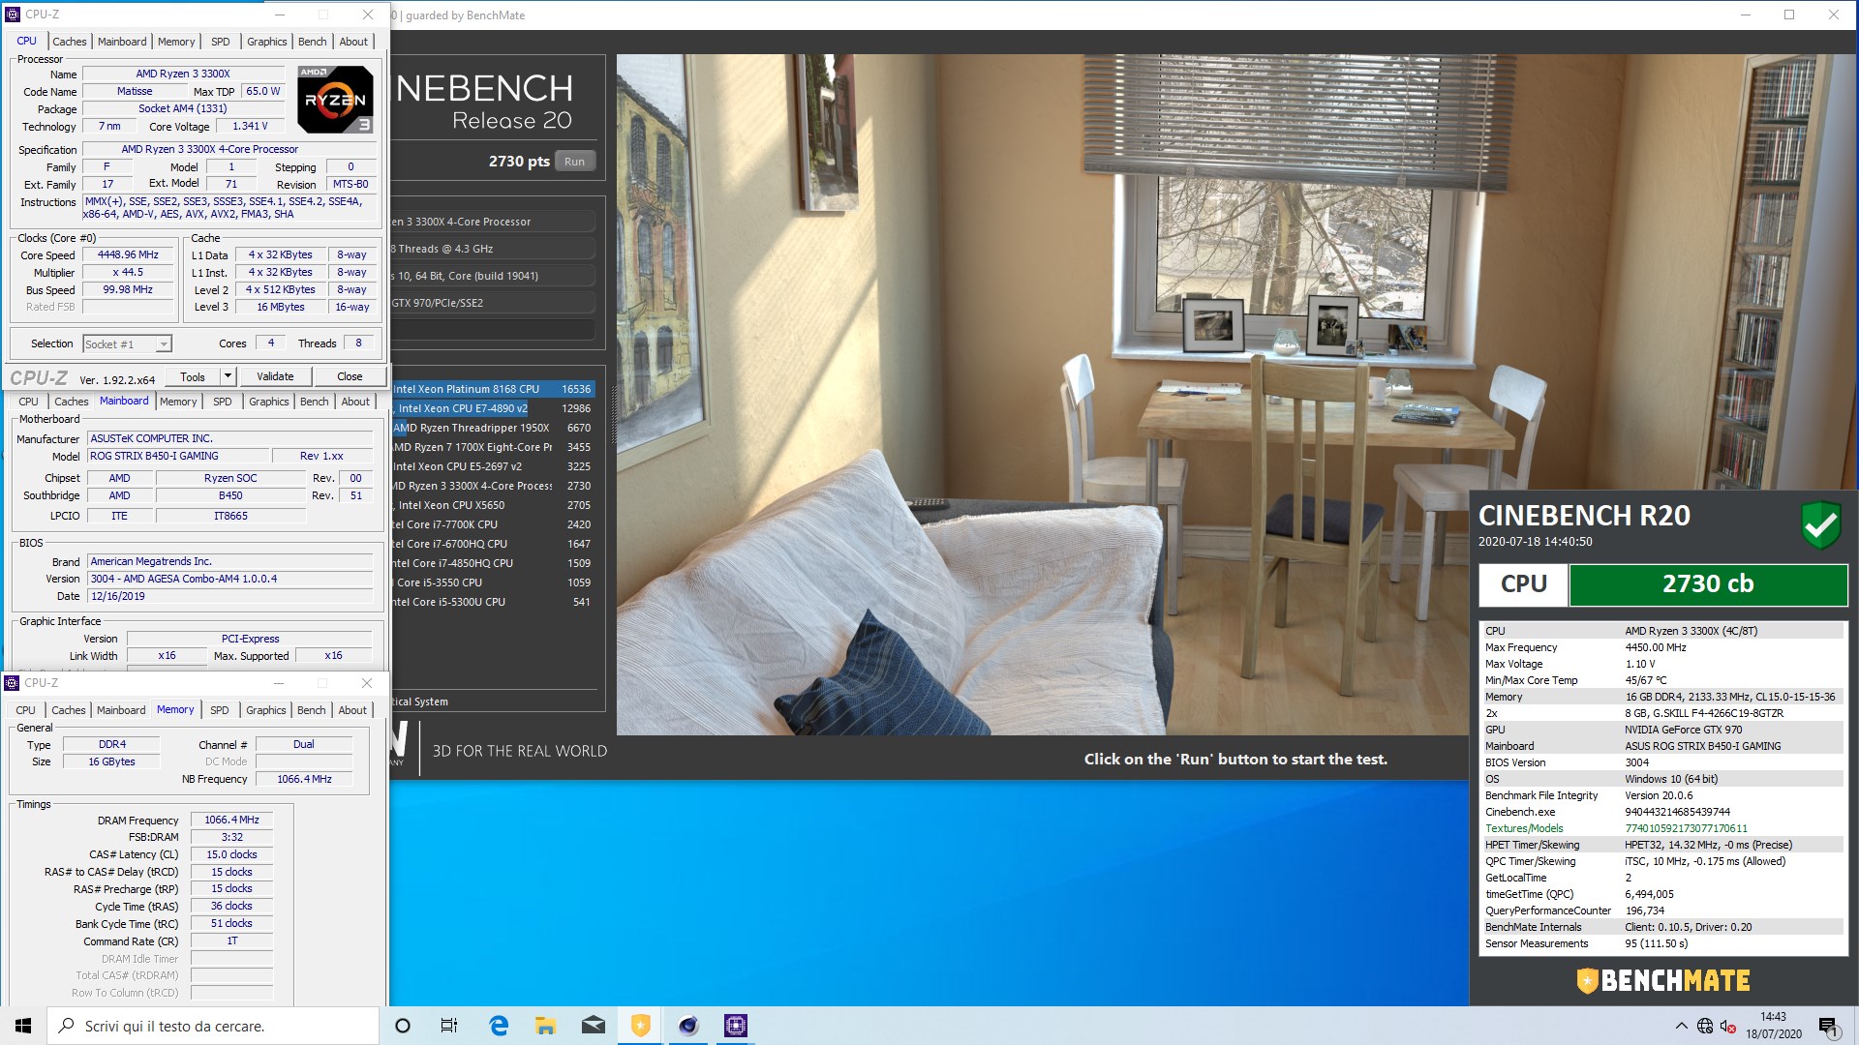Select Intel Xeon CPU E7-4890 v2 row
Image resolution: width=1859 pixels, height=1045 pixels.
(493, 408)
